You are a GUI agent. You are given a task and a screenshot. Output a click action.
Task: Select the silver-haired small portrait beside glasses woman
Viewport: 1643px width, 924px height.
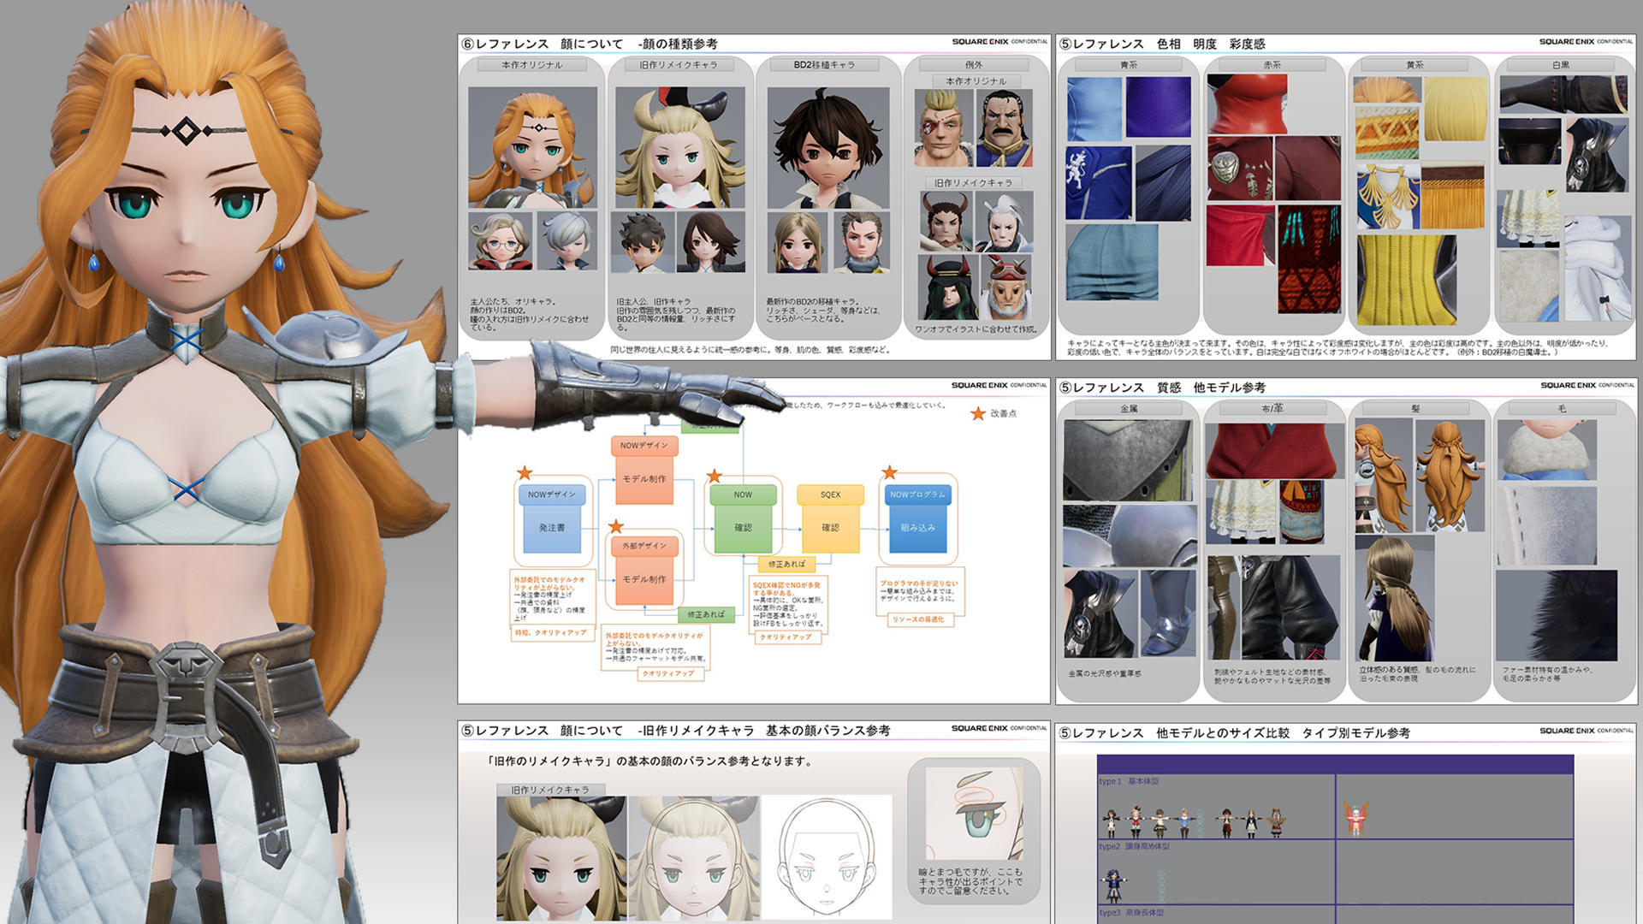pyautogui.click(x=566, y=241)
